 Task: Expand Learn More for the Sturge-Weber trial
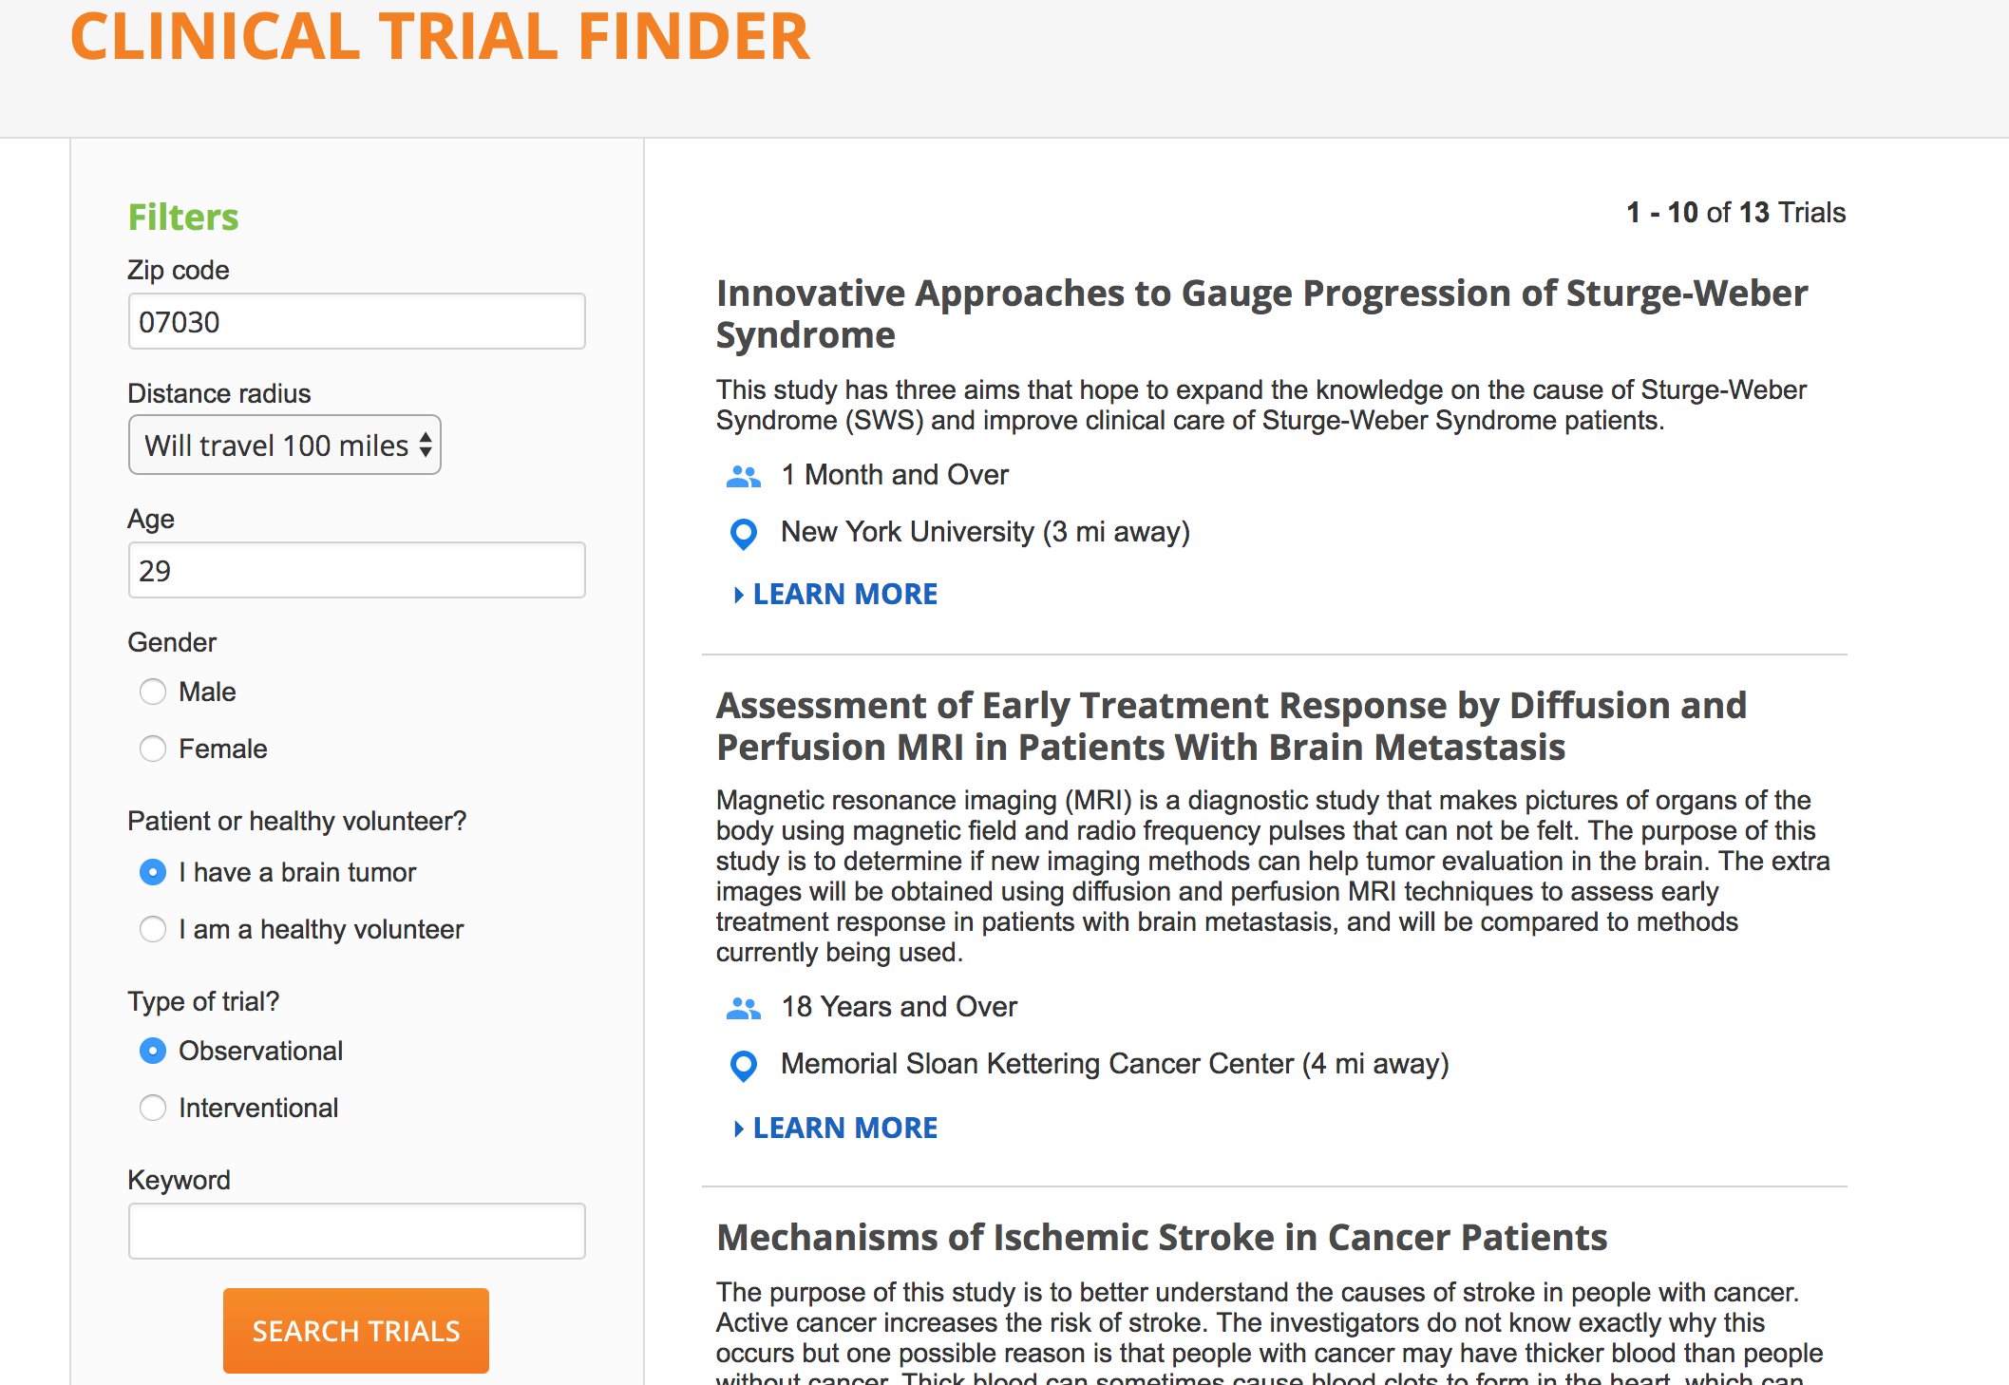(836, 593)
